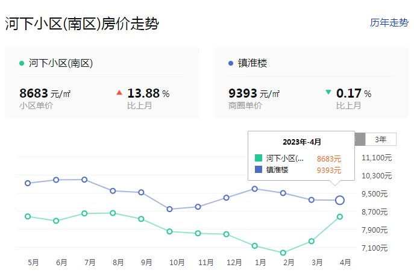Click the green February lowest data point
Screen dimensions: 414x276
pos(283,252)
